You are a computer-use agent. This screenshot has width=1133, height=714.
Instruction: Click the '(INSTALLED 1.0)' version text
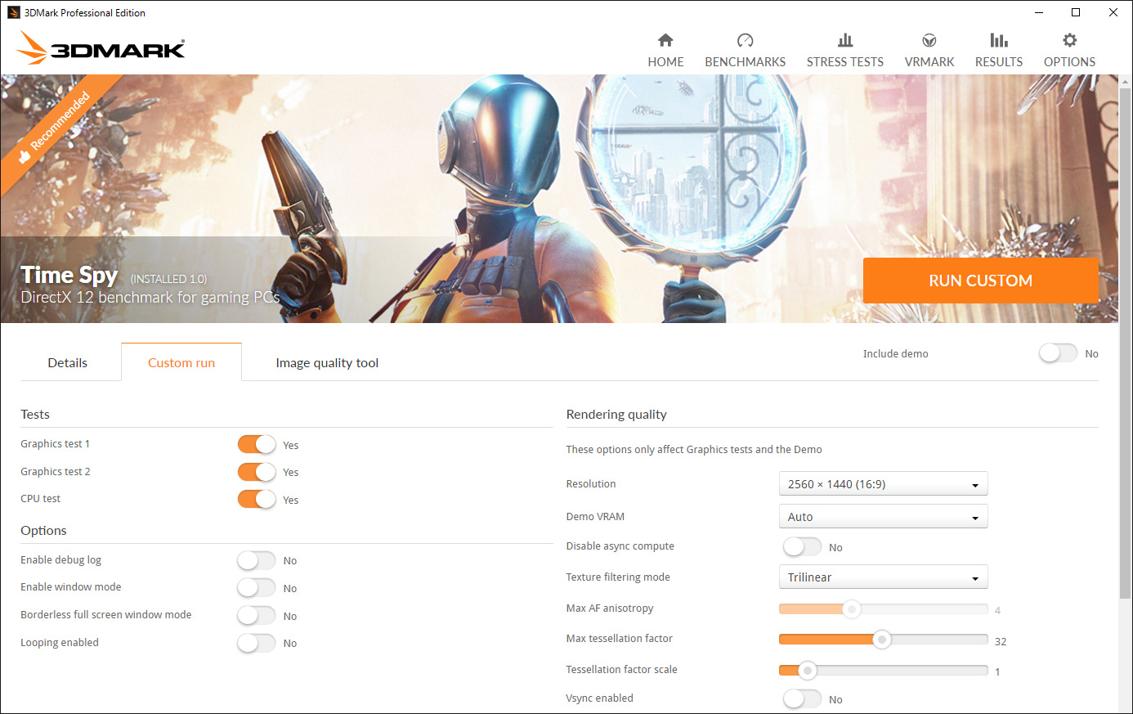(x=169, y=279)
